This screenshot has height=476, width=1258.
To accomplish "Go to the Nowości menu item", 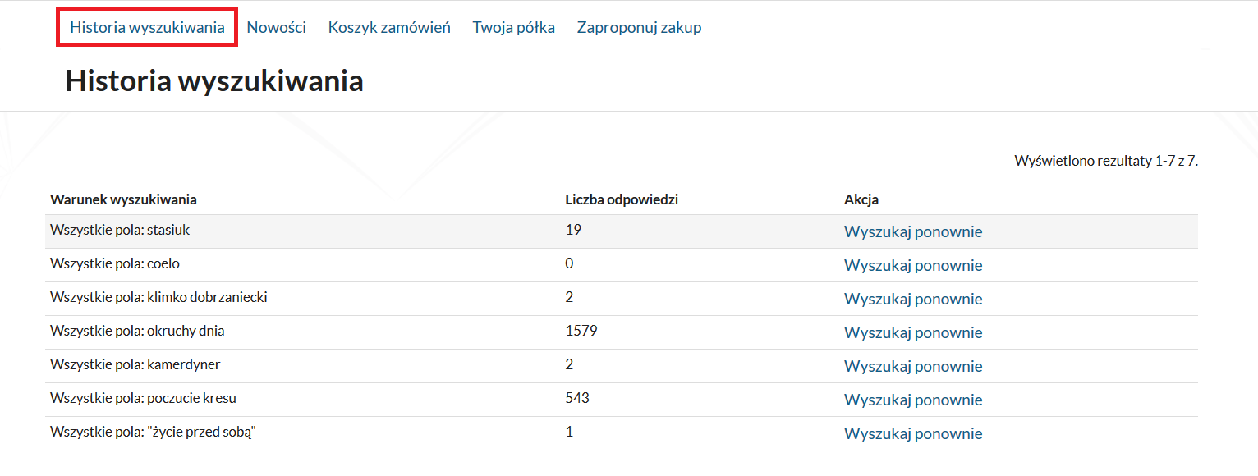I will (x=276, y=27).
